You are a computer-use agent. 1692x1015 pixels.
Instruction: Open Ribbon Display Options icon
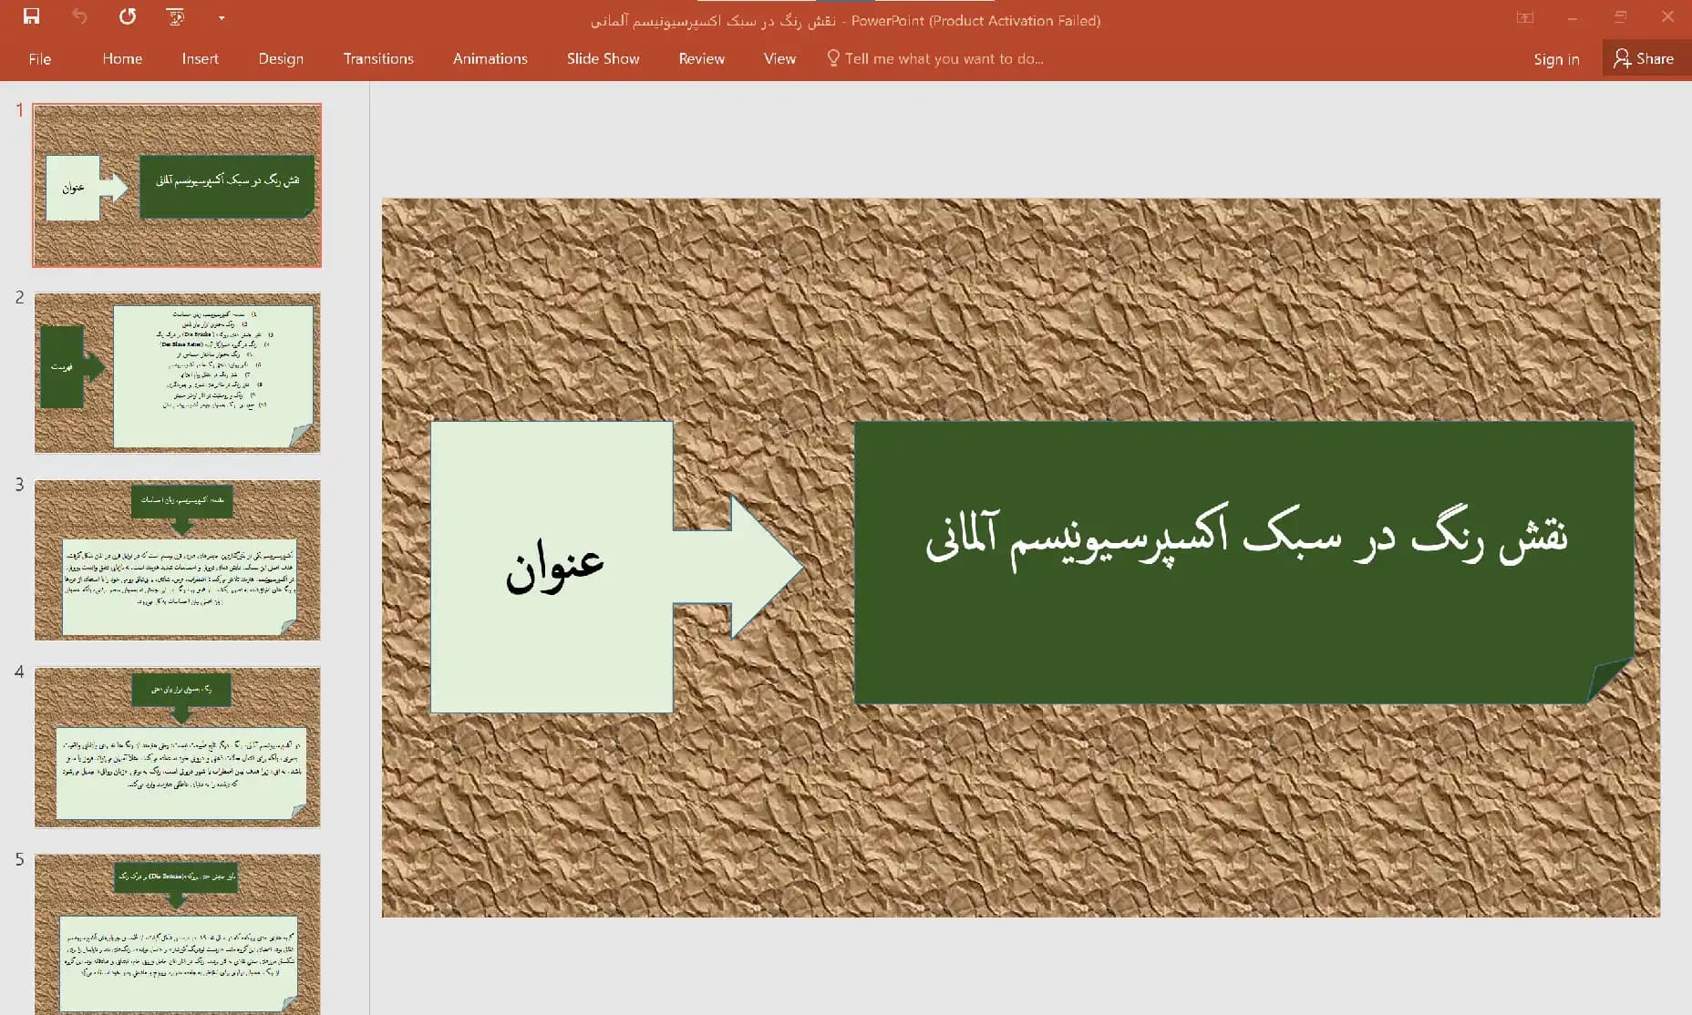click(1525, 17)
